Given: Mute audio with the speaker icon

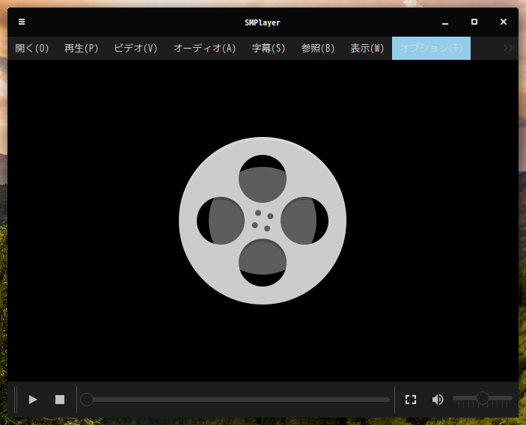Looking at the screenshot, I should [438, 400].
